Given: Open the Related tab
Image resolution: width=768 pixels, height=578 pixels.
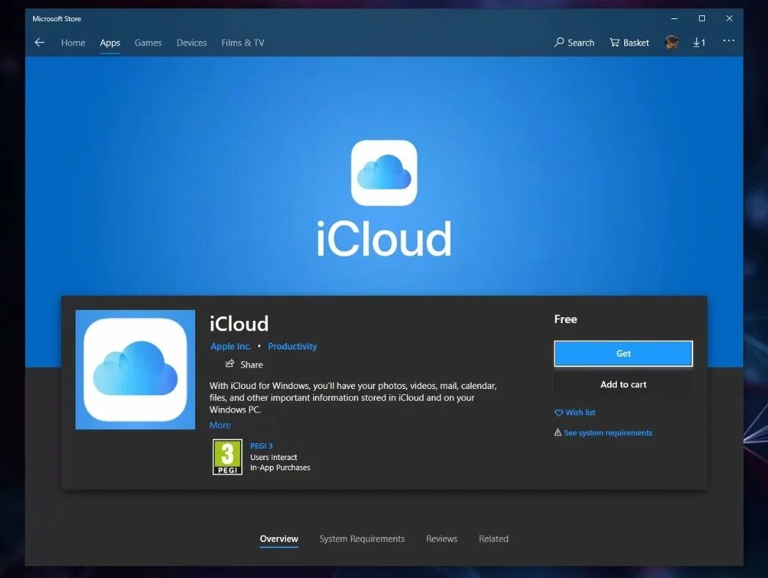Looking at the screenshot, I should [x=493, y=538].
